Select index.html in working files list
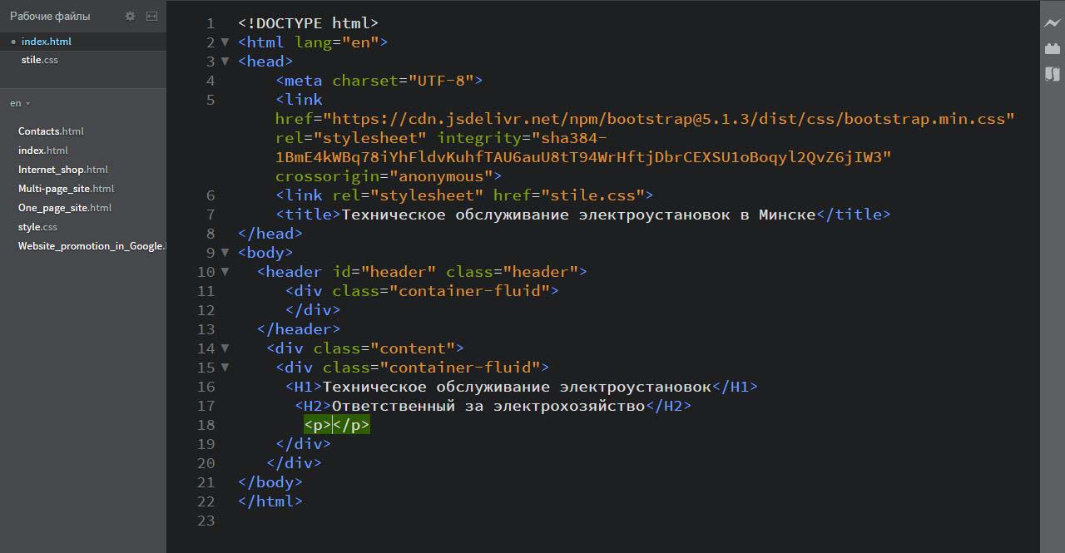The image size is (1065, 553). point(46,42)
